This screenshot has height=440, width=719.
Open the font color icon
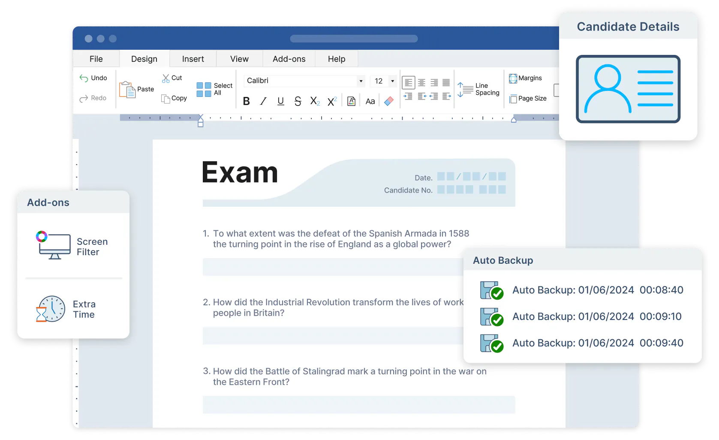pyautogui.click(x=351, y=101)
